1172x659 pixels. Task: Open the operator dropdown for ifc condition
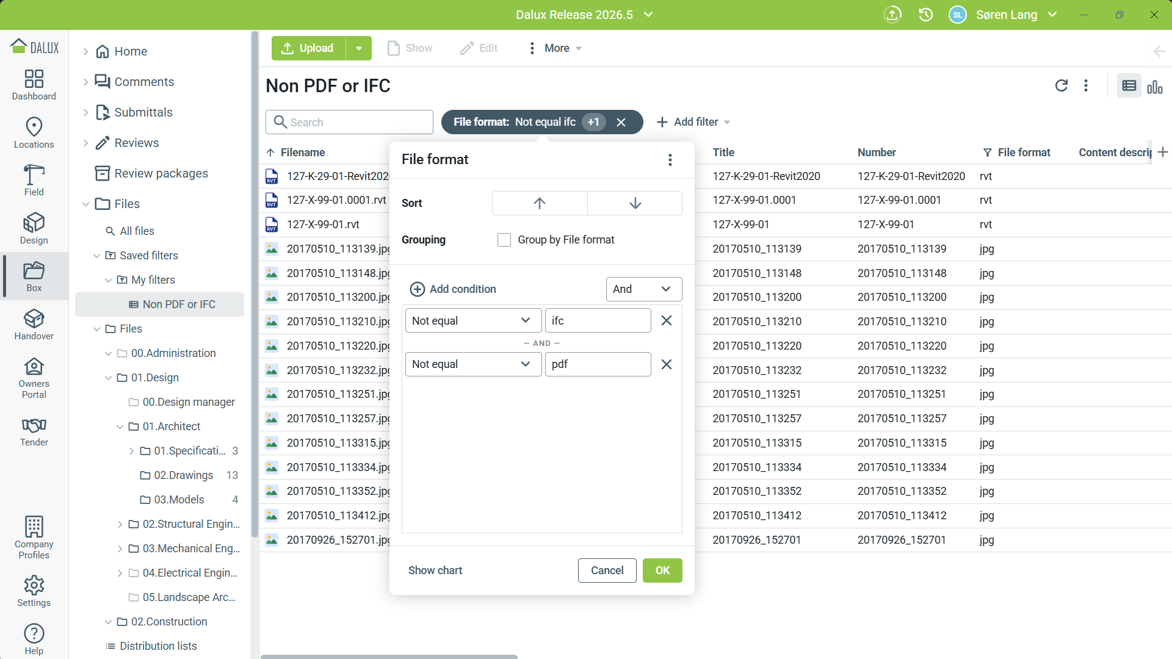(x=473, y=320)
